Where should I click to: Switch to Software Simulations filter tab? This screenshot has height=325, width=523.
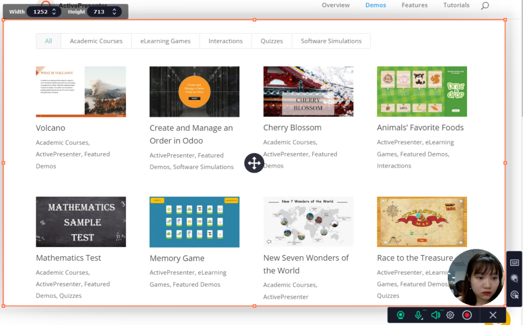point(331,41)
